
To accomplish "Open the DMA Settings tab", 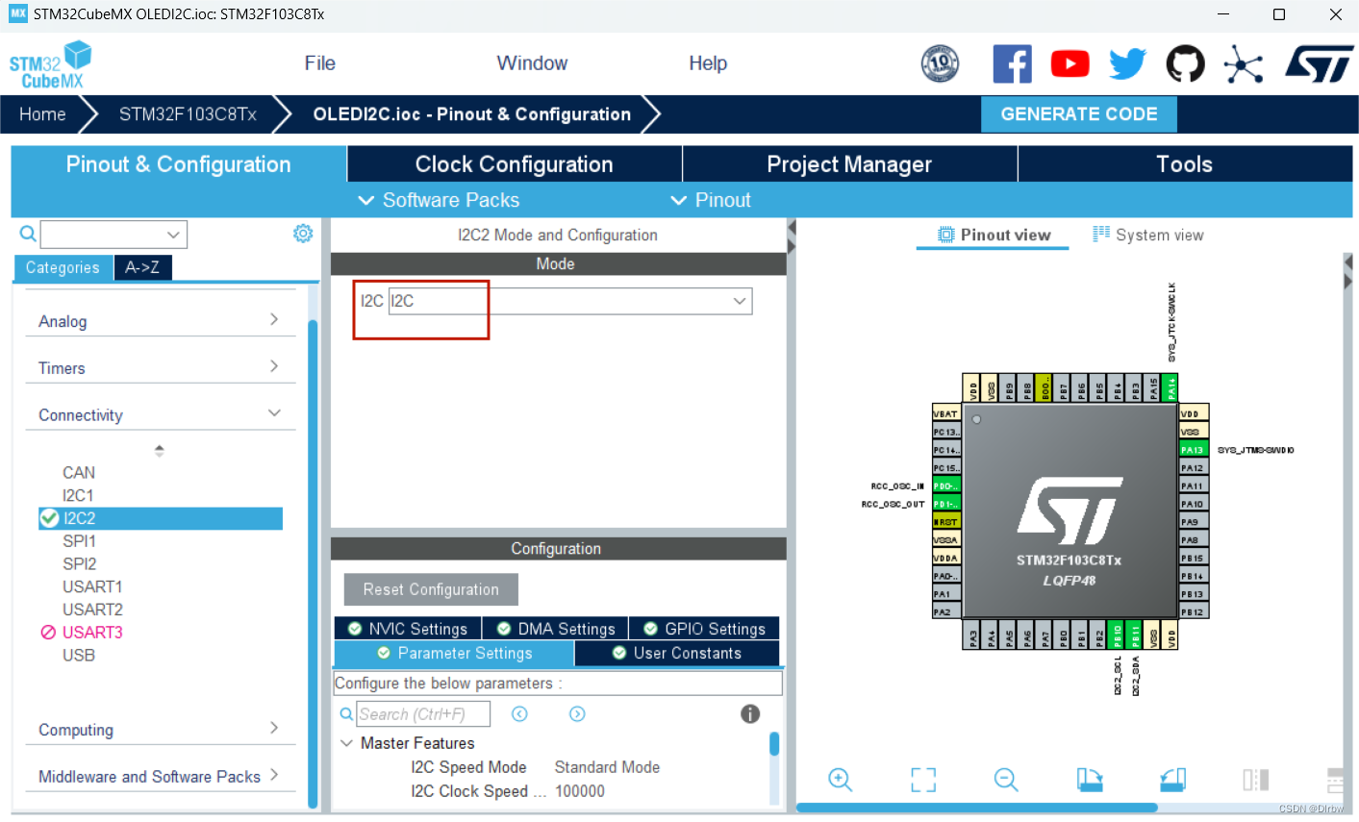I will pos(555,629).
